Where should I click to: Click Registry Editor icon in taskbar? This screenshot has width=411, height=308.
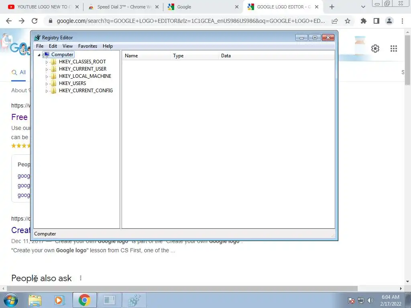tap(134, 300)
